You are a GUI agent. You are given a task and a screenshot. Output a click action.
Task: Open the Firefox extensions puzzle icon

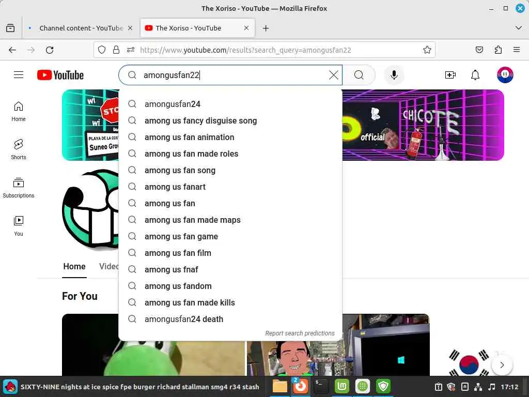(x=498, y=50)
